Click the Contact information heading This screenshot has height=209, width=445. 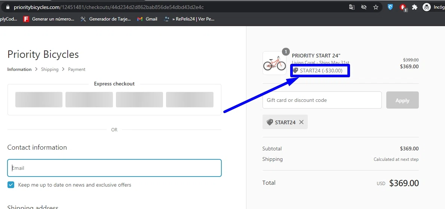(x=37, y=147)
